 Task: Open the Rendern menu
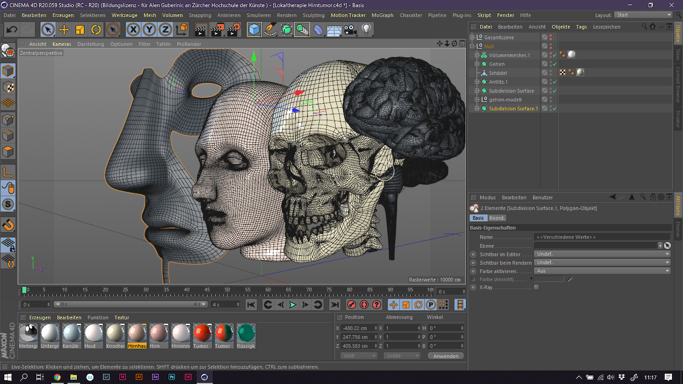pos(286,15)
